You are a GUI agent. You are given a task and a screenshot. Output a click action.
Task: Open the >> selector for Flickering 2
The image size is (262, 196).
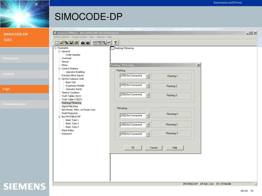point(148,125)
